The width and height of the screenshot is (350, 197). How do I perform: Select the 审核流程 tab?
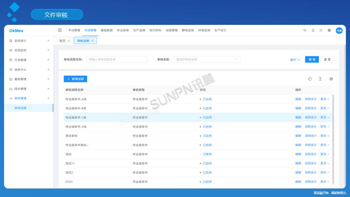pyautogui.click(x=83, y=41)
